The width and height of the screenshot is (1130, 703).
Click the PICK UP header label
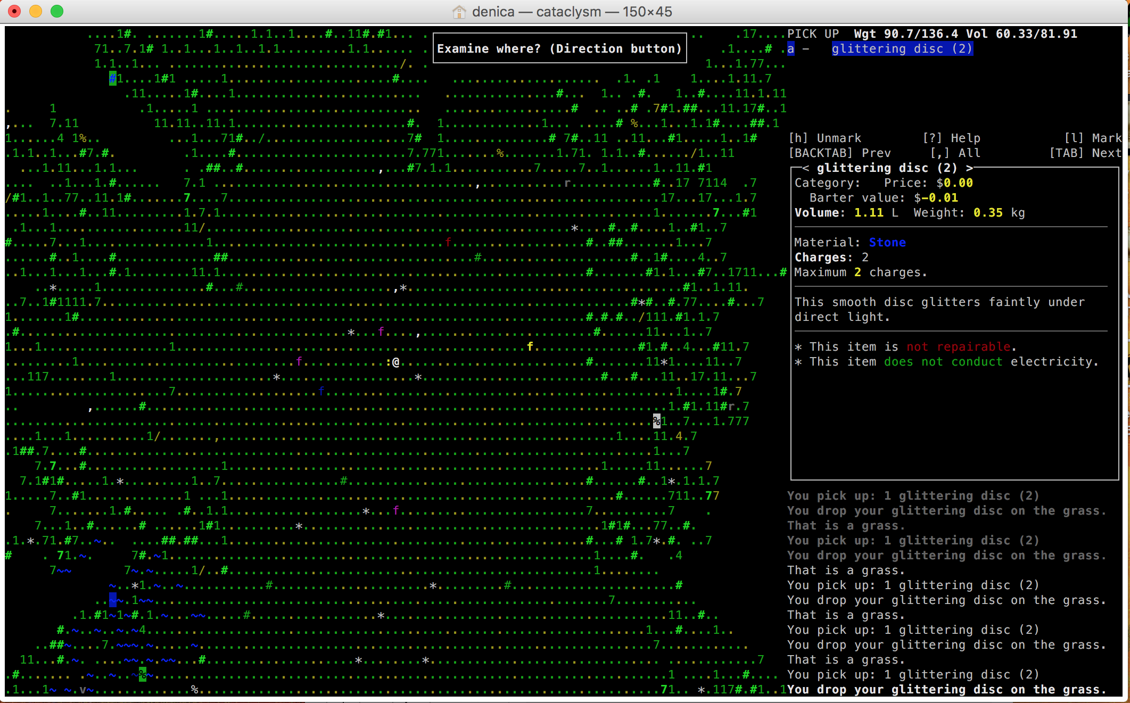[813, 34]
